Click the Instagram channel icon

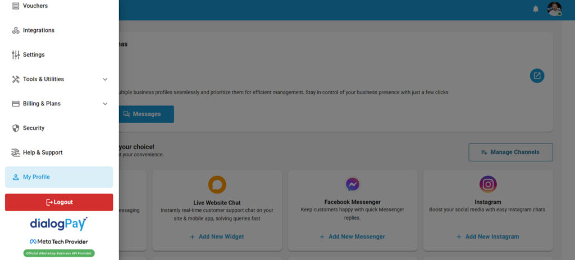click(x=487, y=184)
